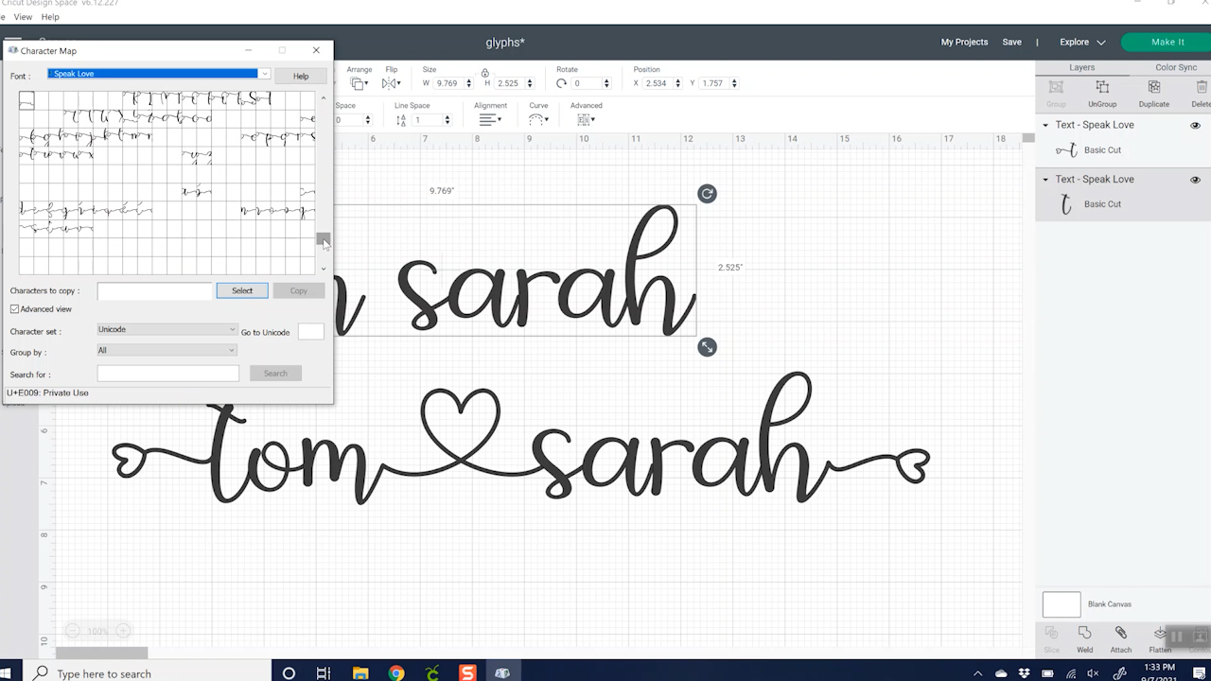Click the Characters to copy field
The height and width of the screenshot is (681, 1211).
coord(155,290)
